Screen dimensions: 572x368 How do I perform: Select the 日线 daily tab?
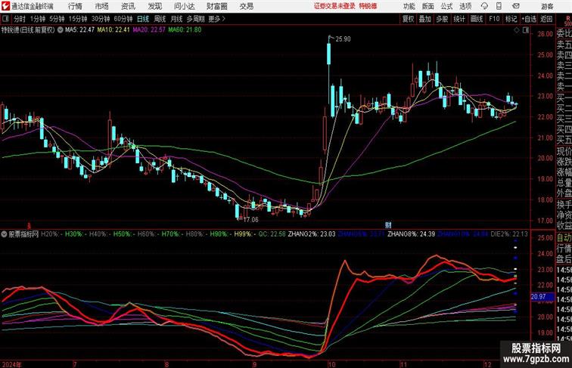[143, 19]
